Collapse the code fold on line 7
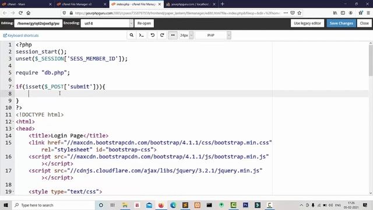Screen dimensions: 373x210 click(13, 87)
